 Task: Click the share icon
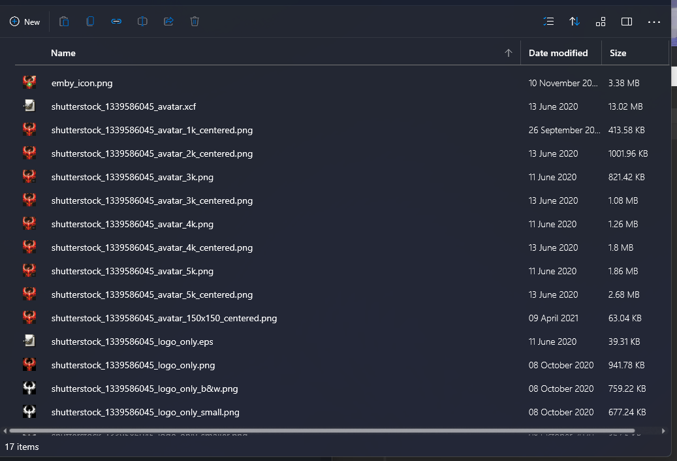[168, 22]
